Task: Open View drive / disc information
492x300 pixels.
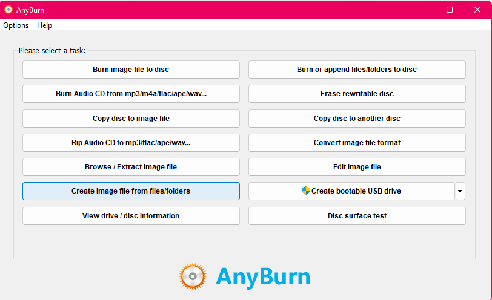Action: pyautogui.click(x=131, y=216)
